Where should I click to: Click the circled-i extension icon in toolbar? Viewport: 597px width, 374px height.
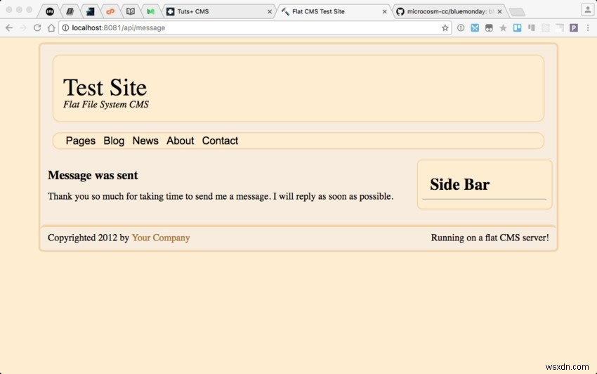click(x=461, y=28)
